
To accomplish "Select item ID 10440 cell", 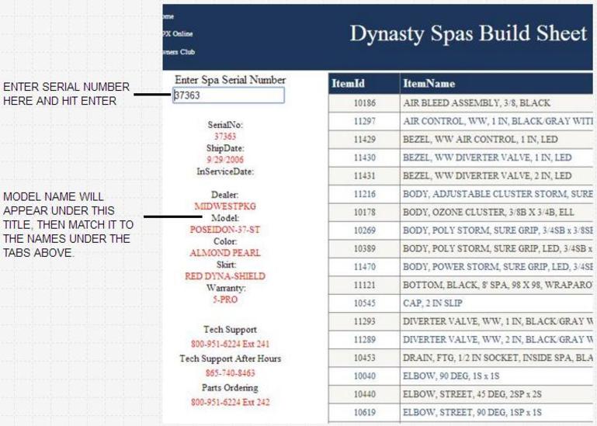I will pos(364,394).
